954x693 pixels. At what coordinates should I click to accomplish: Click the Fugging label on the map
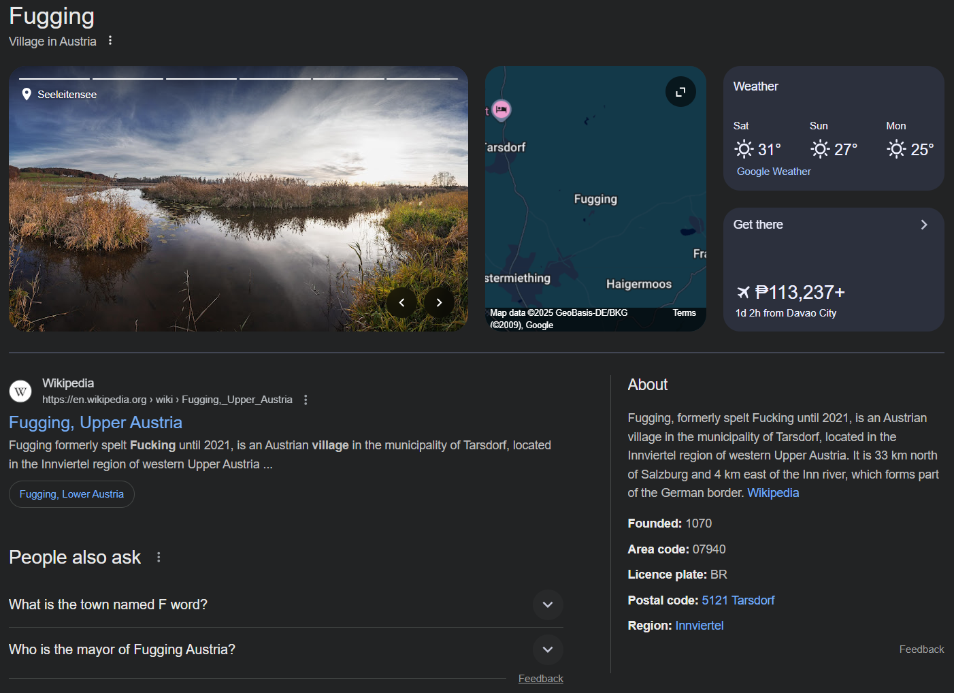click(x=595, y=199)
